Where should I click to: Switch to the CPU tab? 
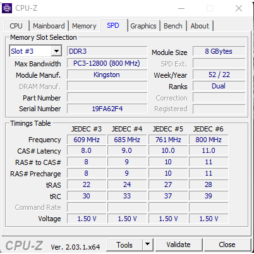pyautogui.click(x=16, y=26)
